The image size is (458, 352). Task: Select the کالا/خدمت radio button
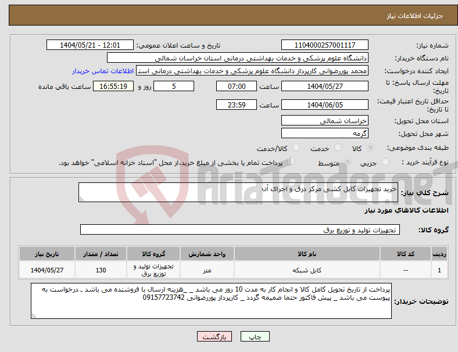(296, 148)
